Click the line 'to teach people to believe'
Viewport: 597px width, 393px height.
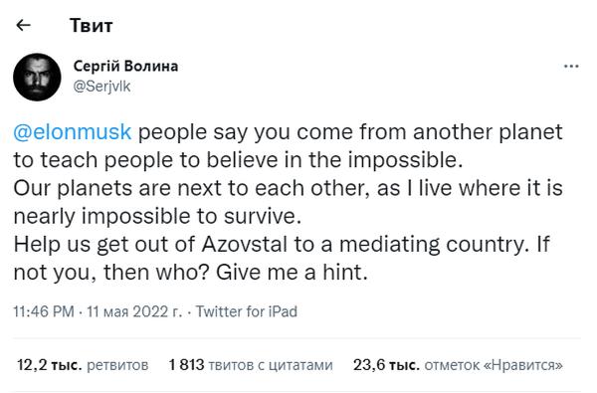(238, 160)
